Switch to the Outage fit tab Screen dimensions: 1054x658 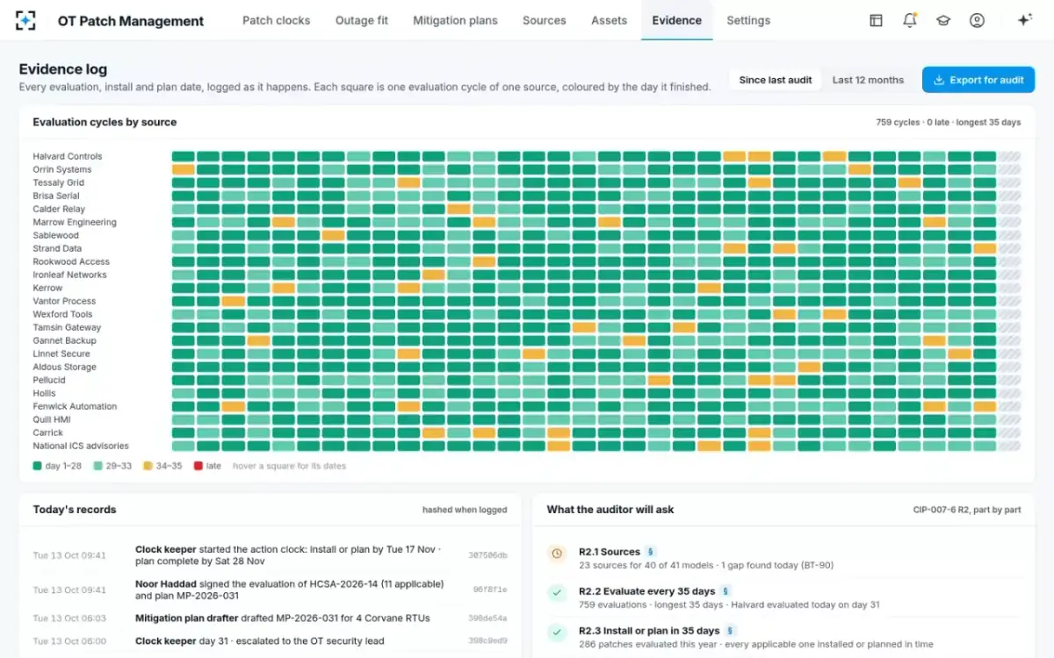click(x=362, y=20)
